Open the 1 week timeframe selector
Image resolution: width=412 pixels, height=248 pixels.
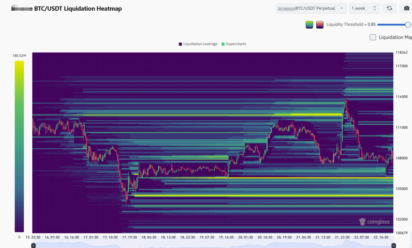[x=364, y=8]
